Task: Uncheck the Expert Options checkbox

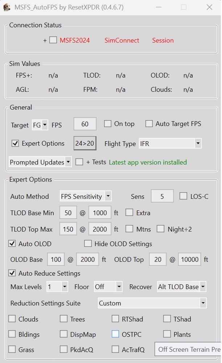Action: click(15, 143)
